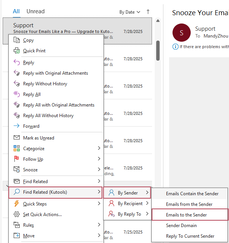Switch to the Unread tab

(x=36, y=11)
